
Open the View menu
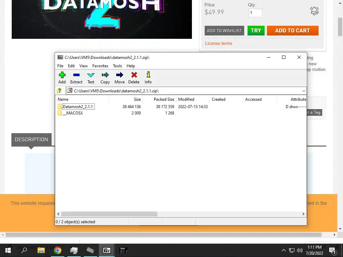(x=83, y=66)
